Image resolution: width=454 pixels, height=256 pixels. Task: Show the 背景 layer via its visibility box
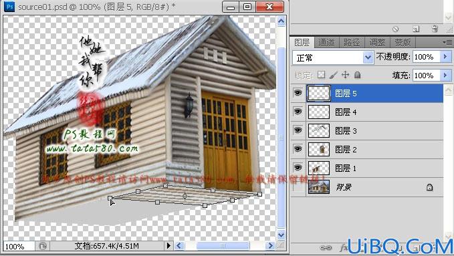[298, 186]
